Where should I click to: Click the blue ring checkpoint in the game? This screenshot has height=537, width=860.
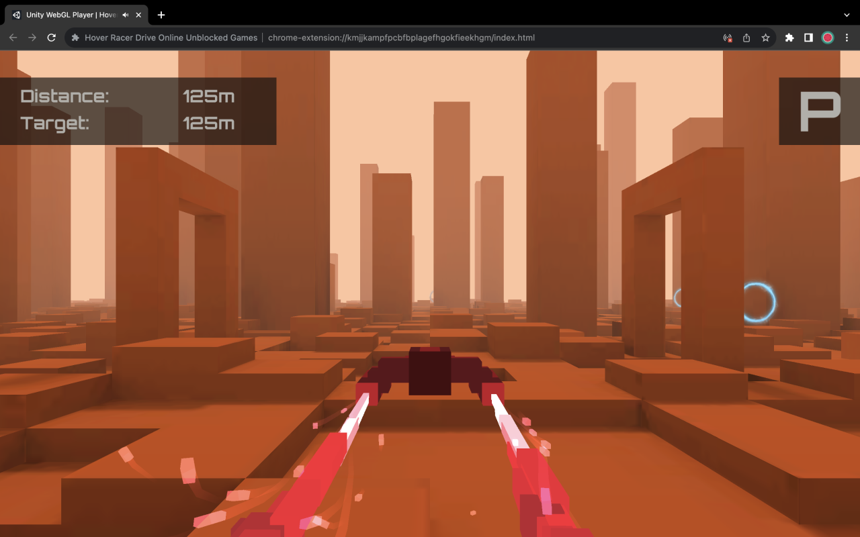(760, 302)
